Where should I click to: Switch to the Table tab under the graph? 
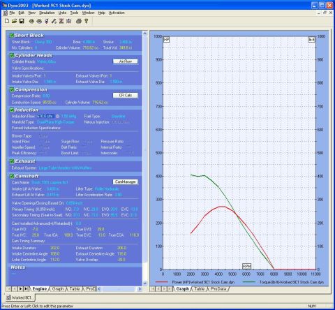tap(200, 289)
